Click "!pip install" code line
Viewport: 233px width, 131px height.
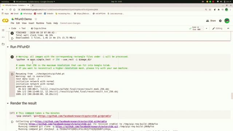[x=64, y=116]
